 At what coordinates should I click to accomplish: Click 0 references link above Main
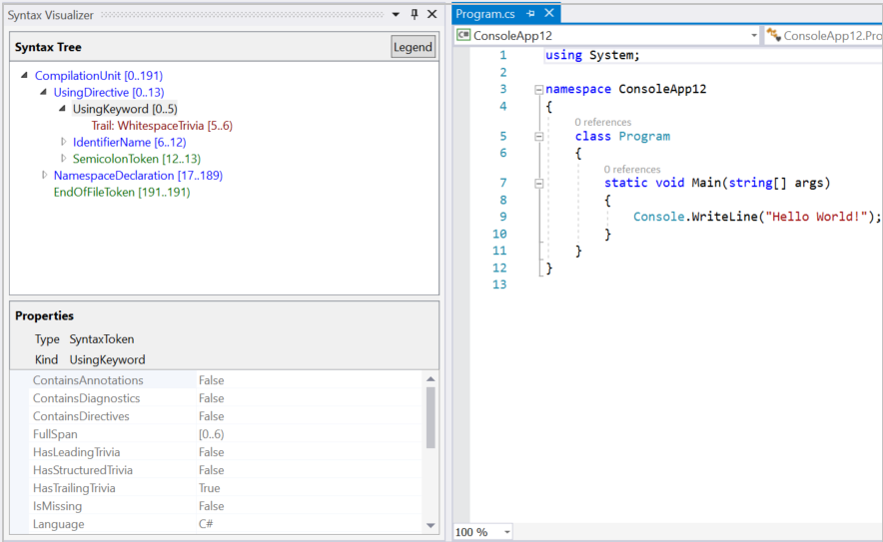point(631,170)
